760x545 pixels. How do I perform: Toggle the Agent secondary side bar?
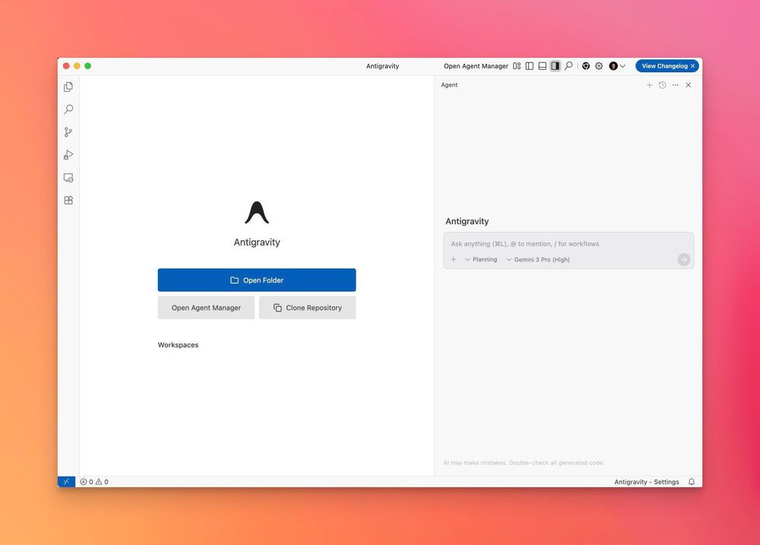coord(555,66)
